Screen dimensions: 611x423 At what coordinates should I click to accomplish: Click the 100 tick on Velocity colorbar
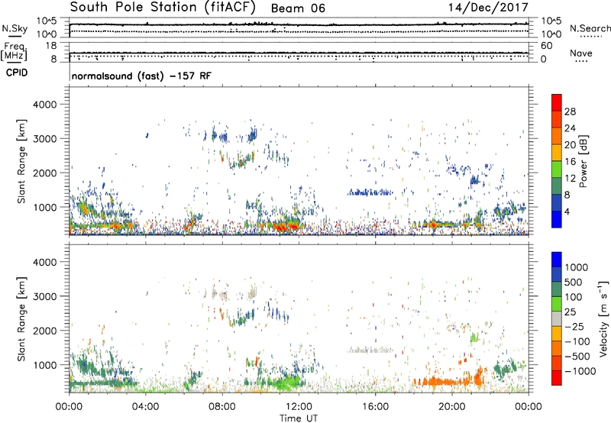click(574, 297)
